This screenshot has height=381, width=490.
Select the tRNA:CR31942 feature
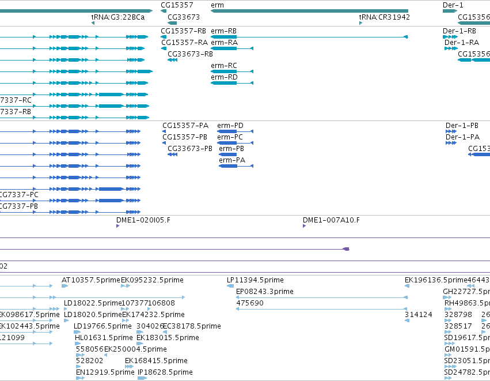pos(360,23)
